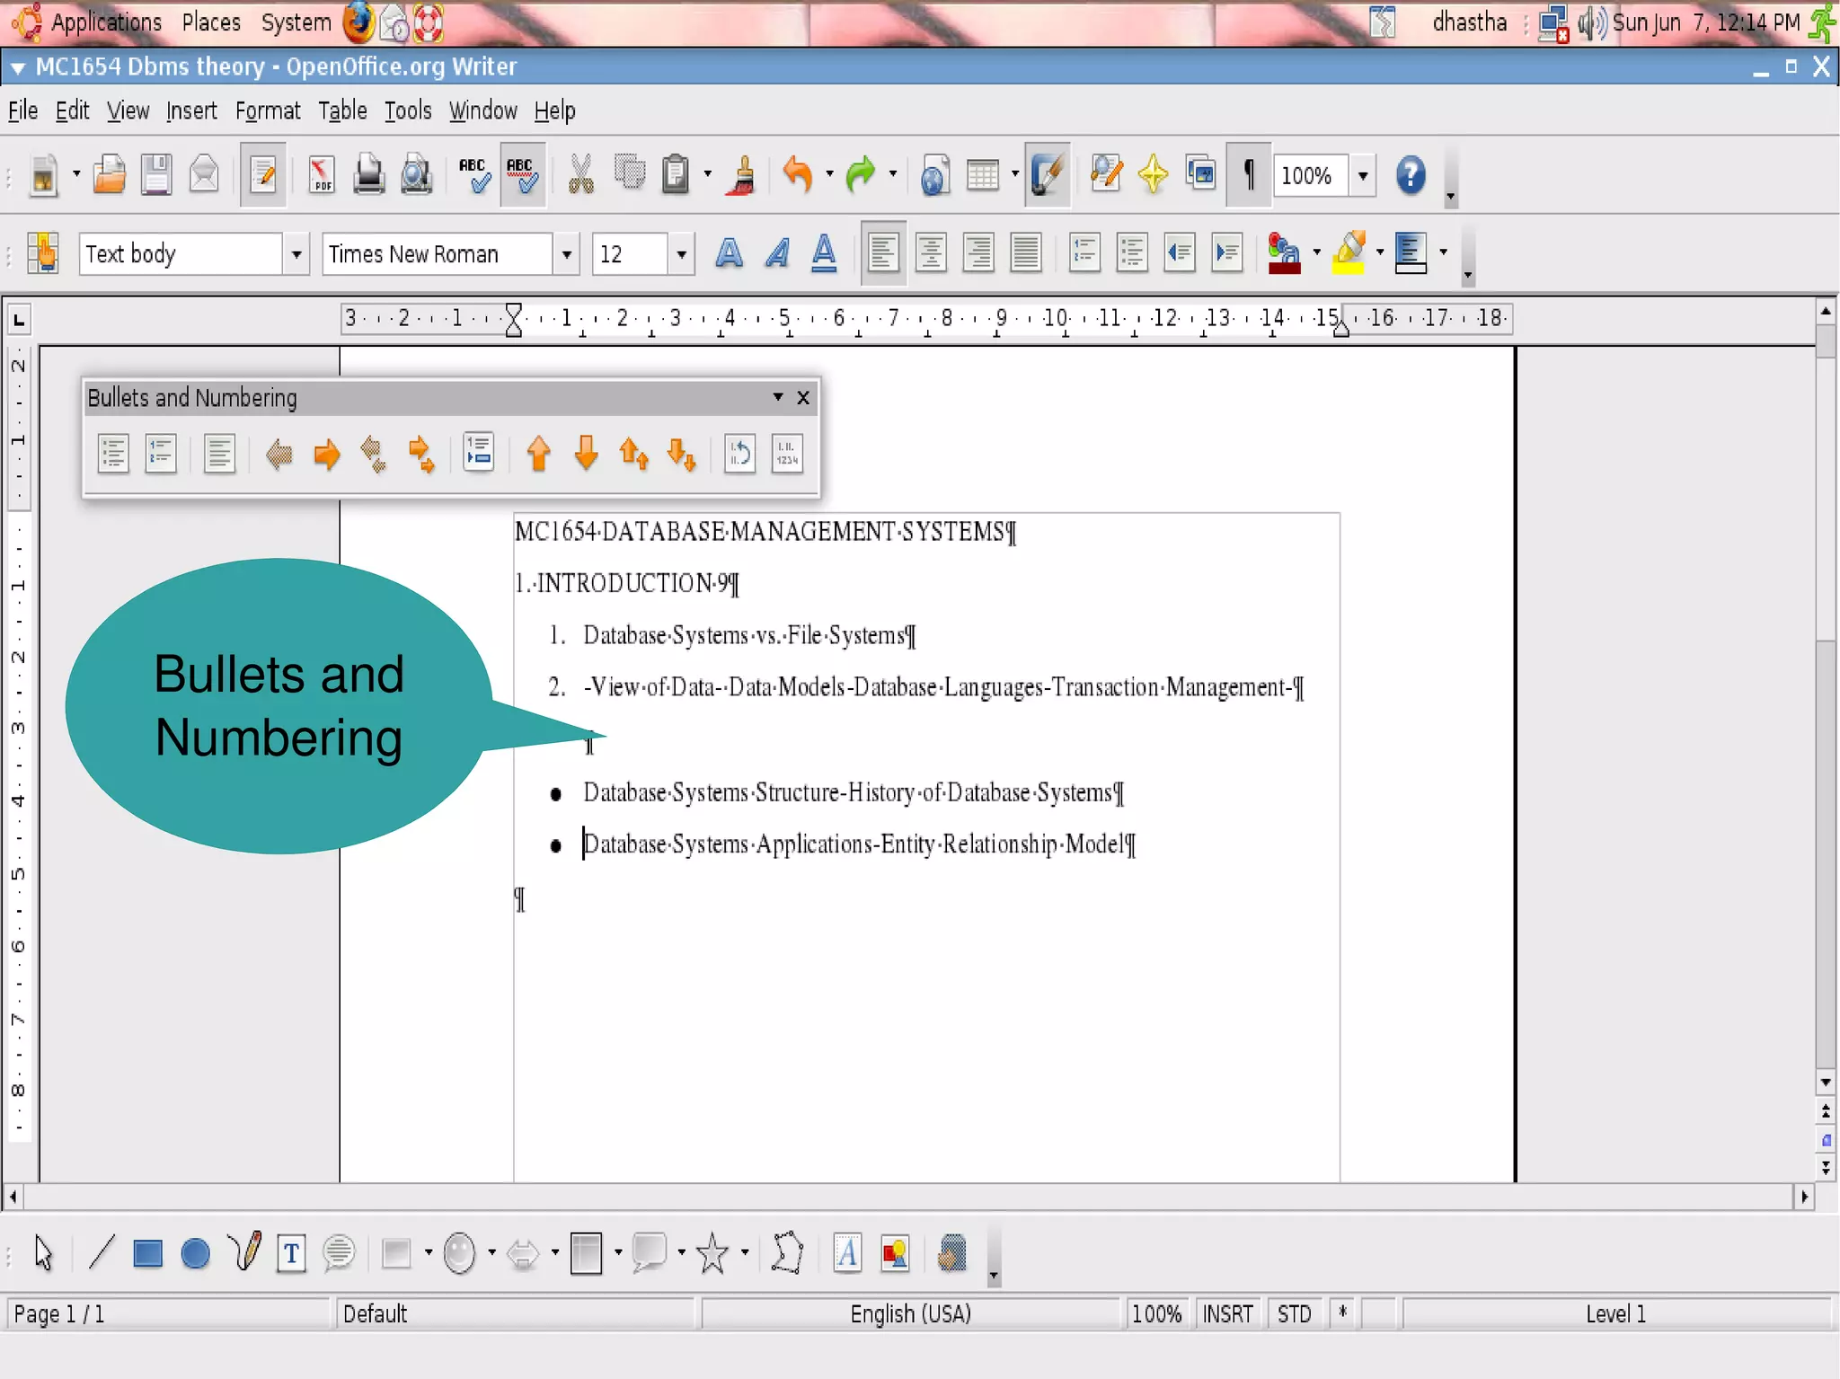The width and height of the screenshot is (1840, 1379).
Task: Export directly as PDF
Action: 322,174
